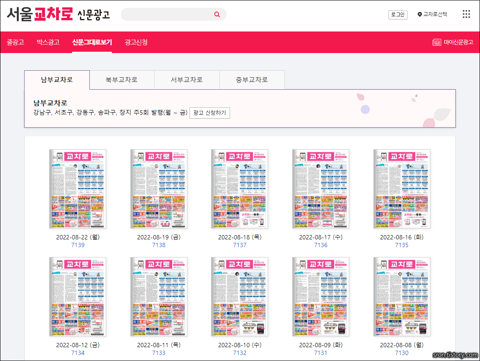Click issue number link 7138
This screenshot has width=480, height=361.
pyautogui.click(x=159, y=245)
